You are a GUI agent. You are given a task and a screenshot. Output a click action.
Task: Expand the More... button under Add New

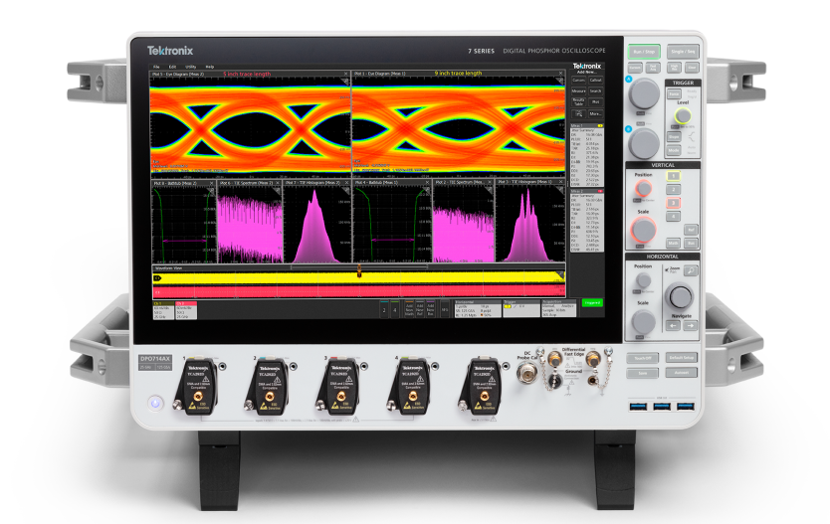point(595,113)
